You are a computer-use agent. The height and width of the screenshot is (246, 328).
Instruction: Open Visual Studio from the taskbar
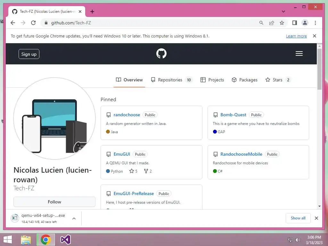click(x=65, y=240)
